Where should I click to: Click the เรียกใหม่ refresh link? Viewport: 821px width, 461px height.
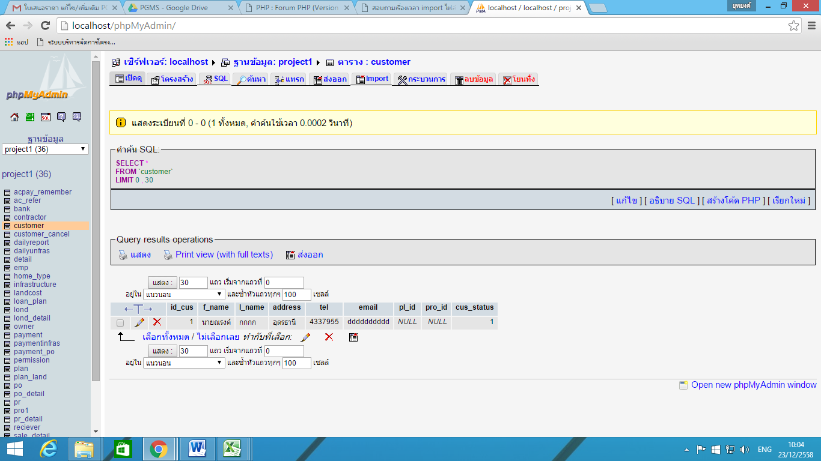point(789,200)
